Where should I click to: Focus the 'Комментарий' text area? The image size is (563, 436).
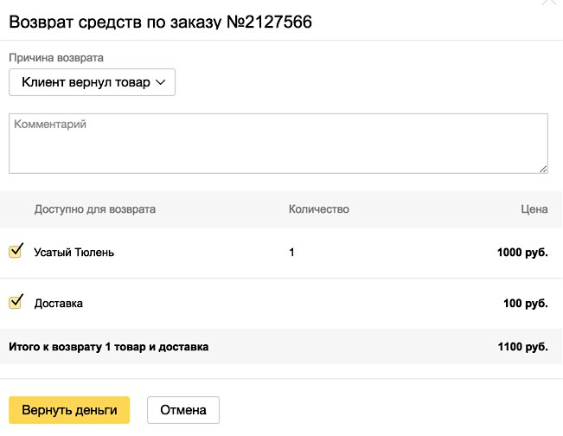278,144
